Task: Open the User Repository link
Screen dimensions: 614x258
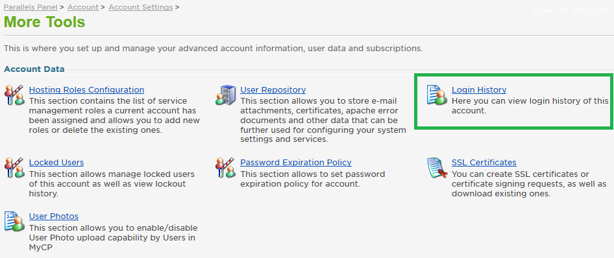Action: (x=273, y=90)
